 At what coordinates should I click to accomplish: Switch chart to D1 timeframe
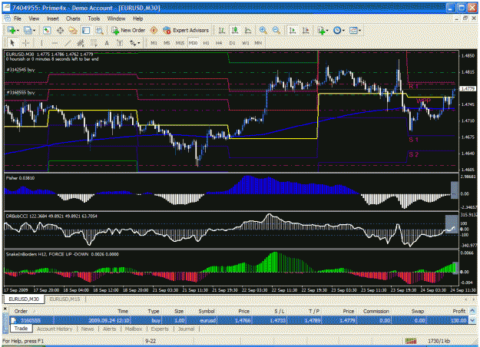coord(232,43)
